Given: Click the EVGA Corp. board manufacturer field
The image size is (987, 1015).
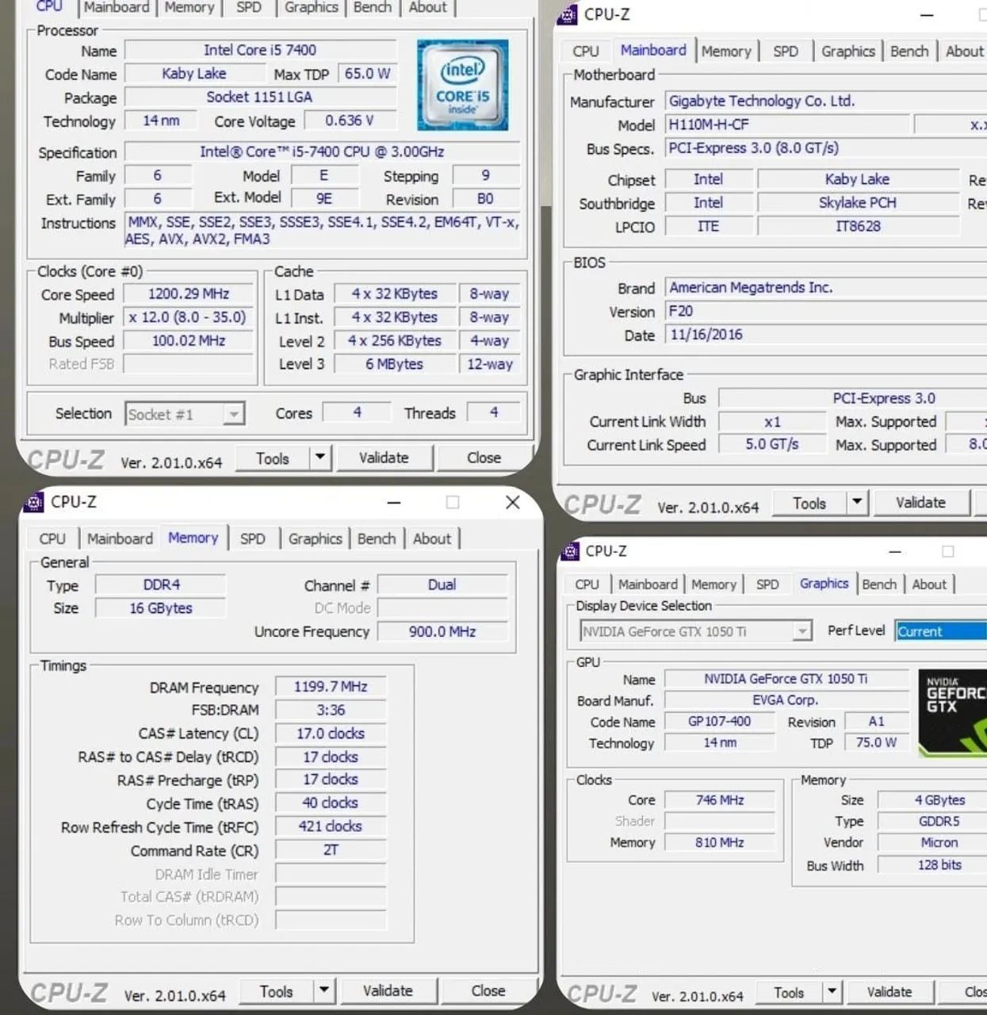Looking at the screenshot, I should point(786,700).
